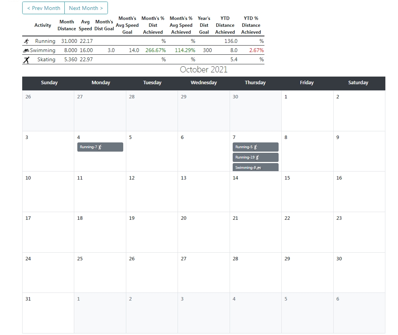This screenshot has width=398, height=335.
Task: Select October 20 in the calendar
Action: (x=203, y=232)
